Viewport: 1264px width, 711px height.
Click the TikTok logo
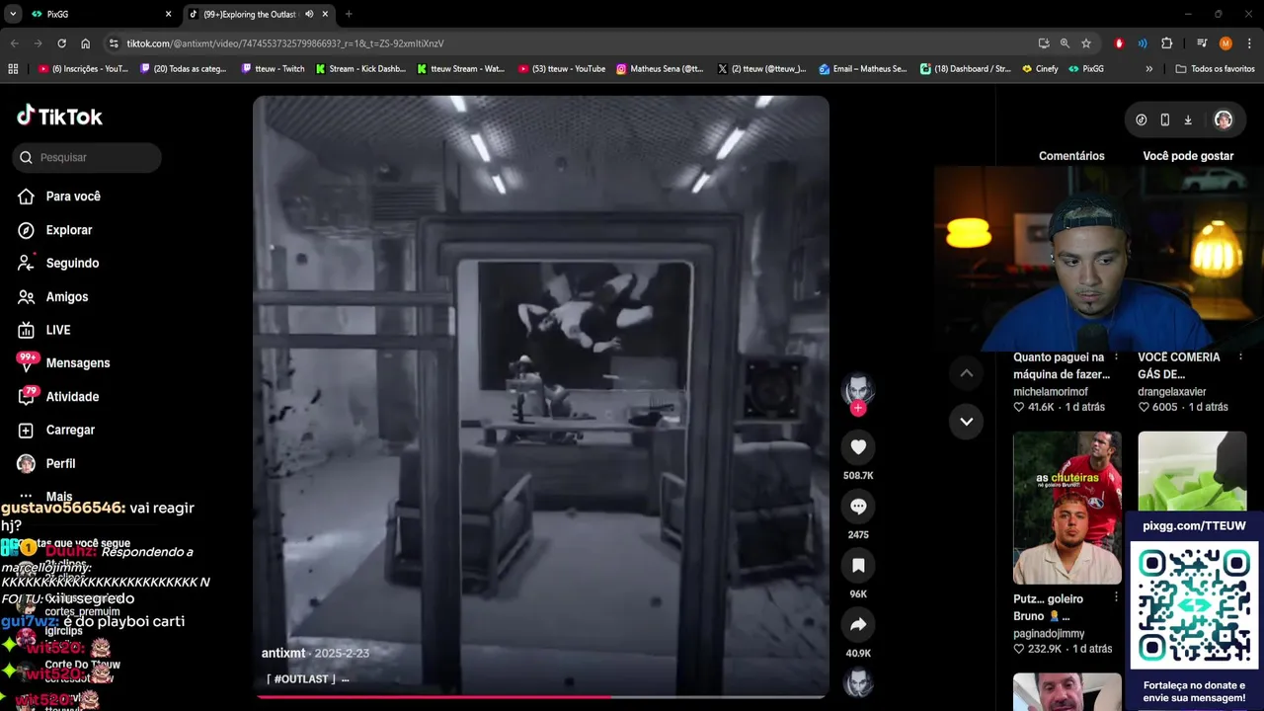tap(59, 117)
